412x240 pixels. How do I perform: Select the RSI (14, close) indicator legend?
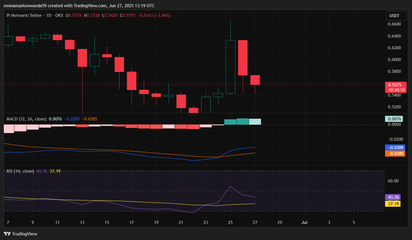(x=20, y=171)
